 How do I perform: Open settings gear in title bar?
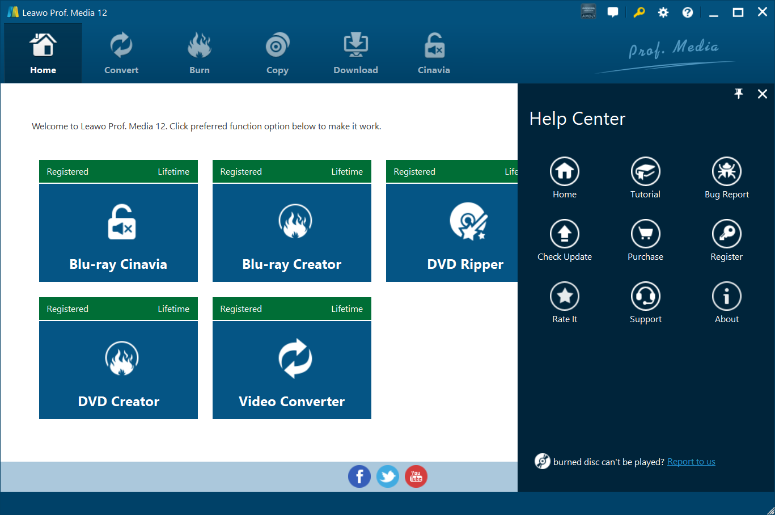663,12
